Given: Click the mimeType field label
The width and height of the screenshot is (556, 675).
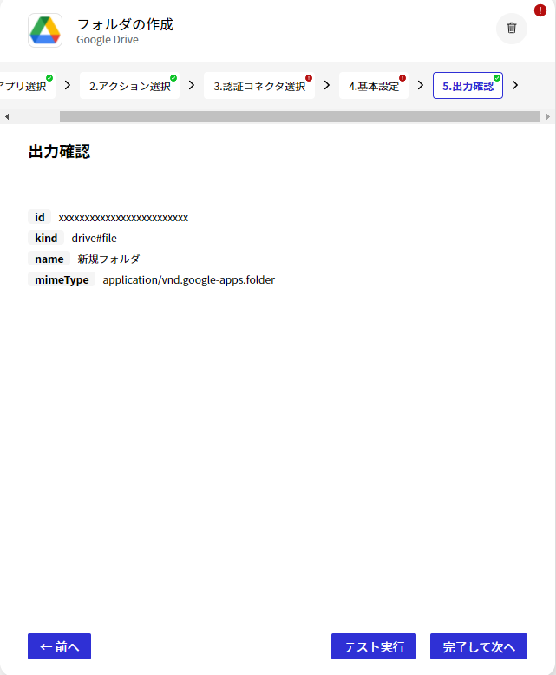Looking at the screenshot, I should tap(62, 280).
